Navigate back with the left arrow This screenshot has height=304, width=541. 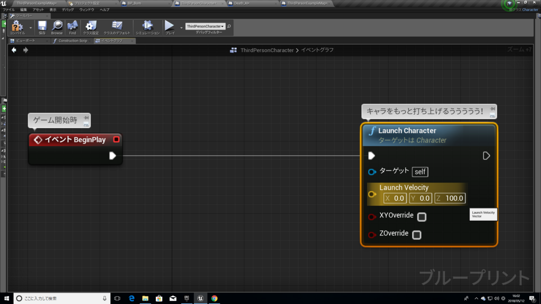[14, 50]
